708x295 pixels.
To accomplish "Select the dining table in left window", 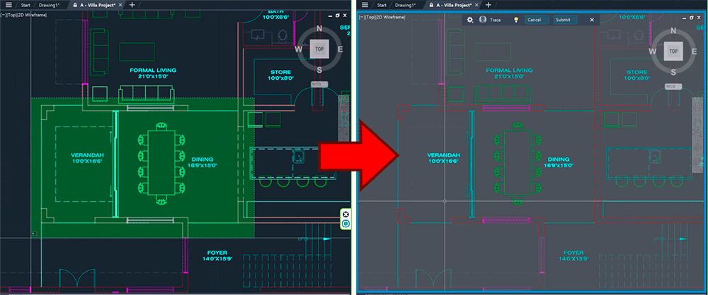I will tap(161, 162).
